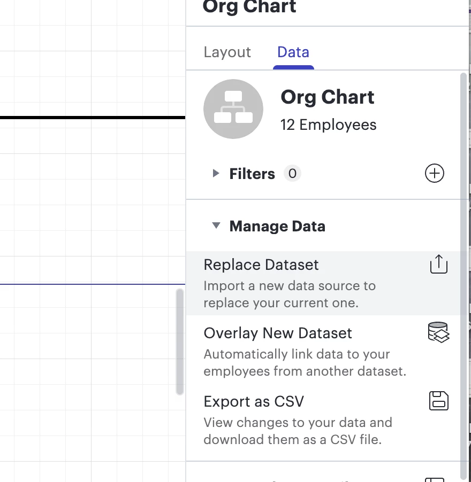Click the canvas vertical scrollbar thumb

180,342
